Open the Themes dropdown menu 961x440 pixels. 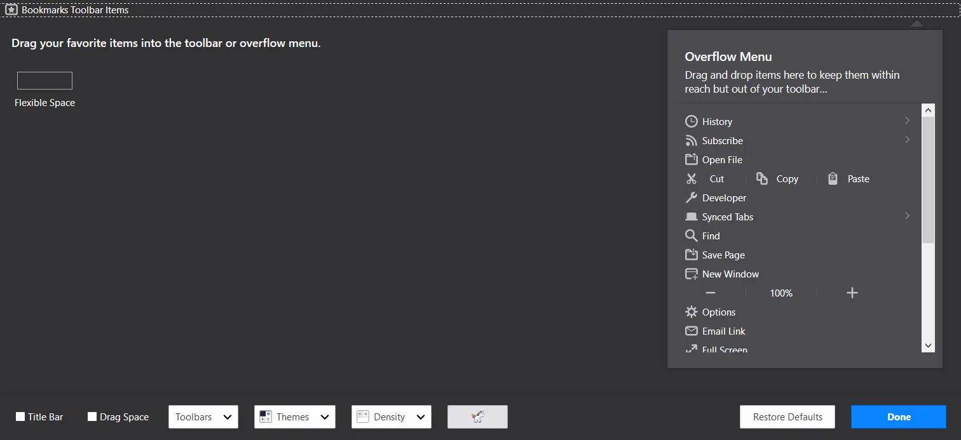(294, 417)
